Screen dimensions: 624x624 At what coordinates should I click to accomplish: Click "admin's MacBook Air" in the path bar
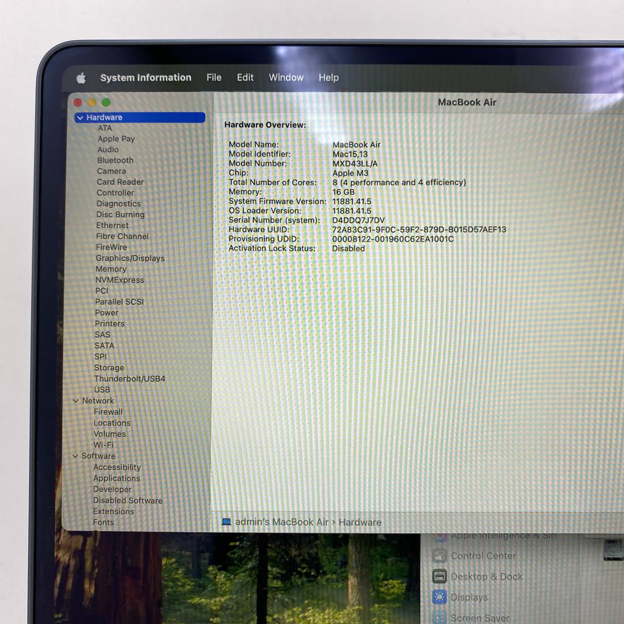(x=282, y=522)
